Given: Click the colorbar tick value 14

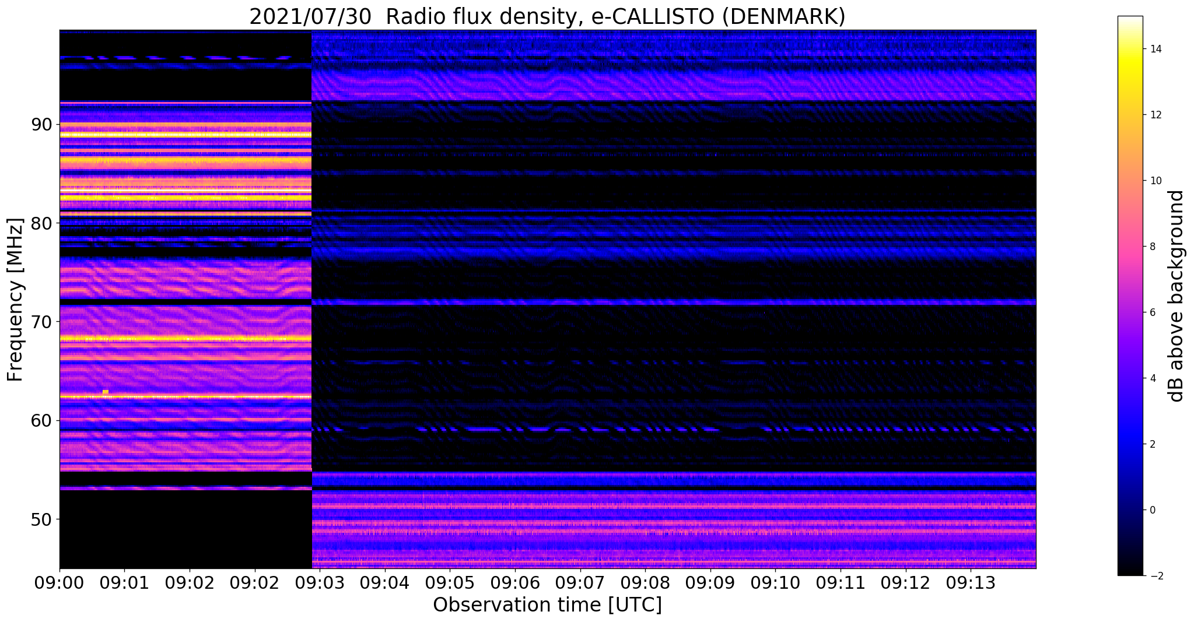Looking at the screenshot, I should [1155, 49].
